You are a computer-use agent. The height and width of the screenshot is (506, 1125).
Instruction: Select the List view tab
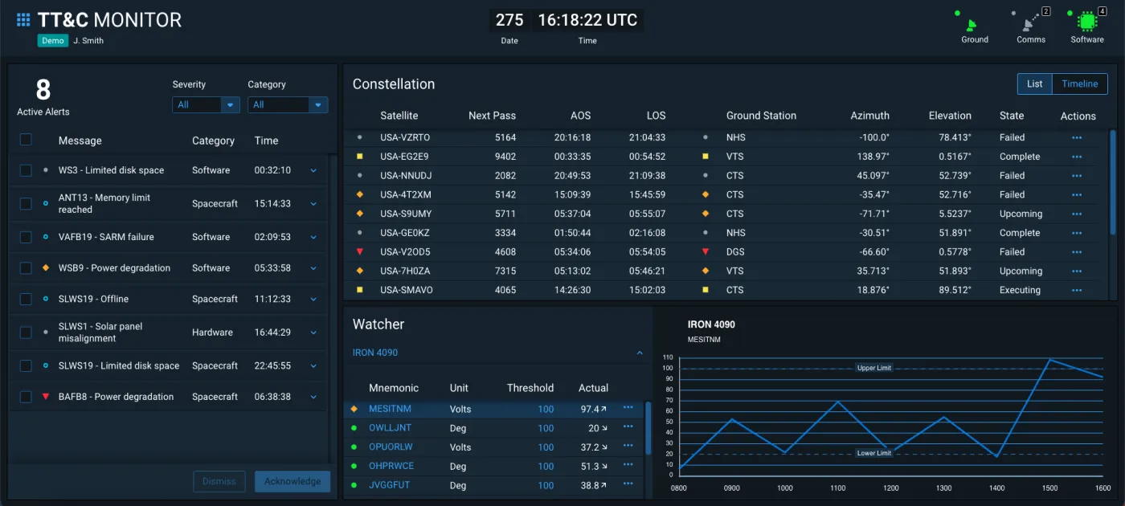pyautogui.click(x=1034, y=84)
